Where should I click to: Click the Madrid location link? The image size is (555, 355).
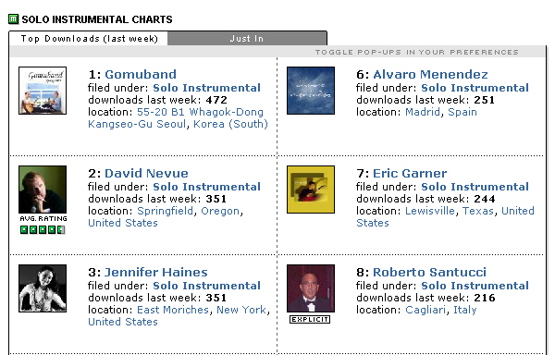pos(423,112)
